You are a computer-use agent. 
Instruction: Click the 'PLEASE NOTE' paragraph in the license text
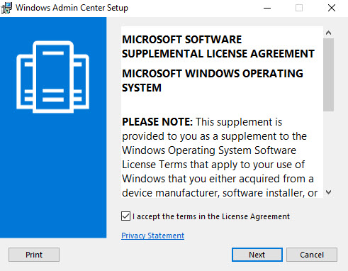(220, 157)
